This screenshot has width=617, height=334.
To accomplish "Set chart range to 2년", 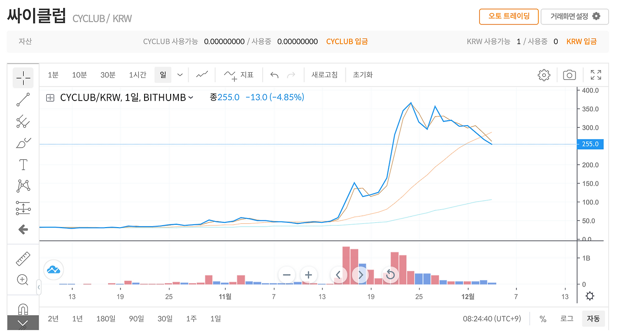I will (54, 319).
